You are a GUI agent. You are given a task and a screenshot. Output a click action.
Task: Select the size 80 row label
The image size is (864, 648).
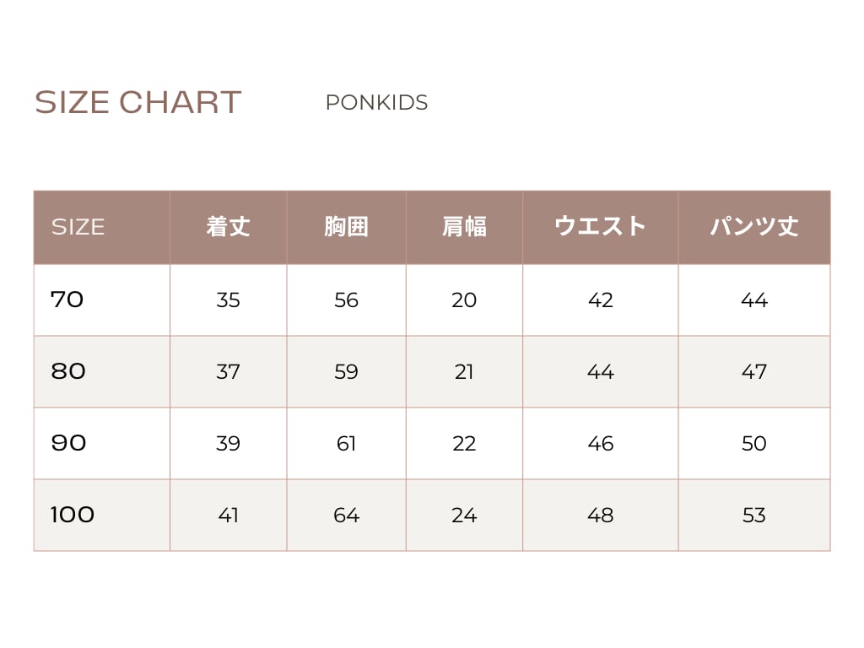click(68, 371)
